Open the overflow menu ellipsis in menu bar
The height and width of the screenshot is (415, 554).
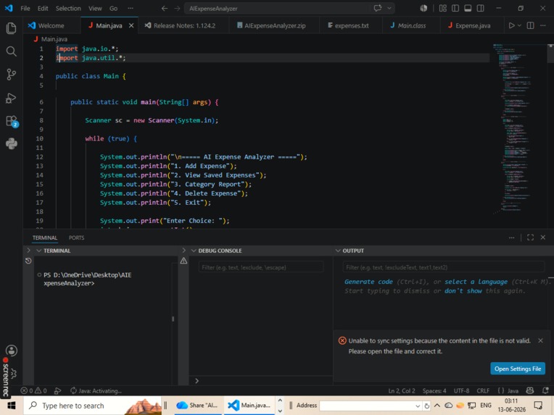coord(131,8)
